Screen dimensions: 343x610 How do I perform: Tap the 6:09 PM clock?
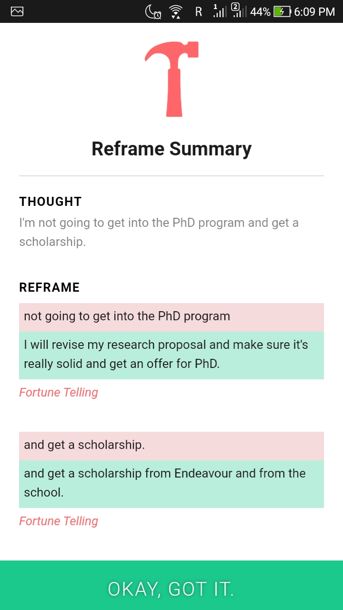[x=314, y=12]
